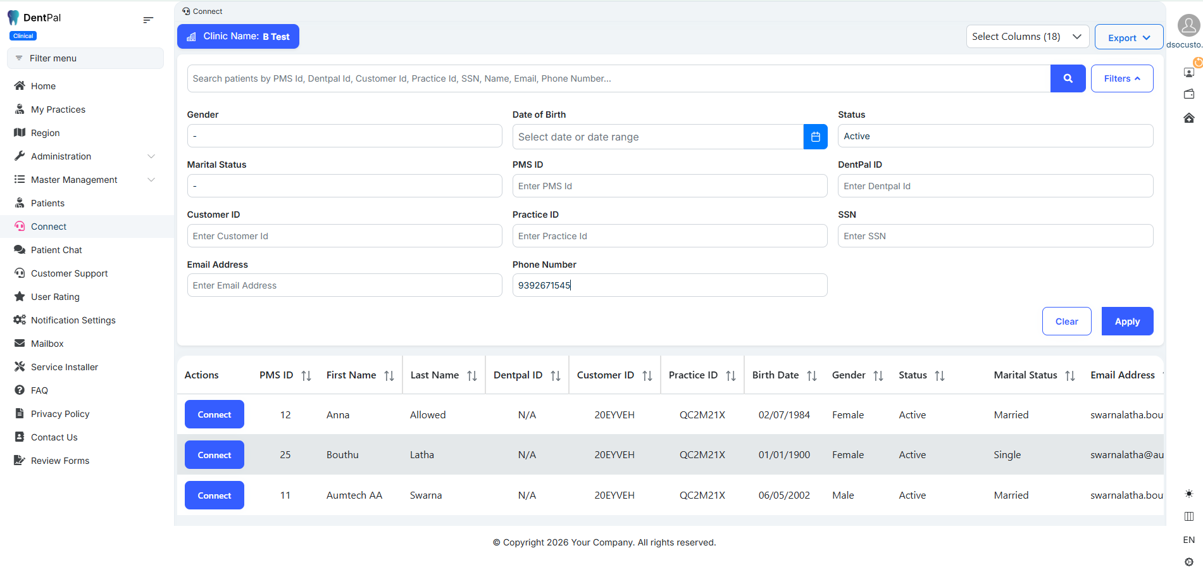Sort table by Birth Date

tap(812, 376)
